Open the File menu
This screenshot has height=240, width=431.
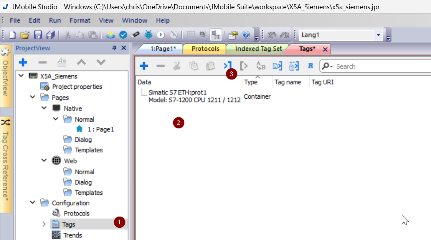click(x=15, y=20)
